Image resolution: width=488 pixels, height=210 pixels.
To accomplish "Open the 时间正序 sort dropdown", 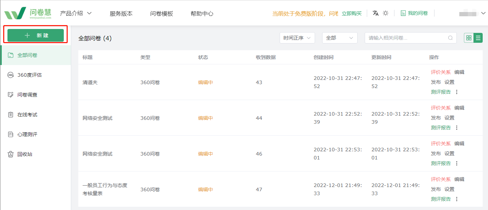I will point(297,38).
